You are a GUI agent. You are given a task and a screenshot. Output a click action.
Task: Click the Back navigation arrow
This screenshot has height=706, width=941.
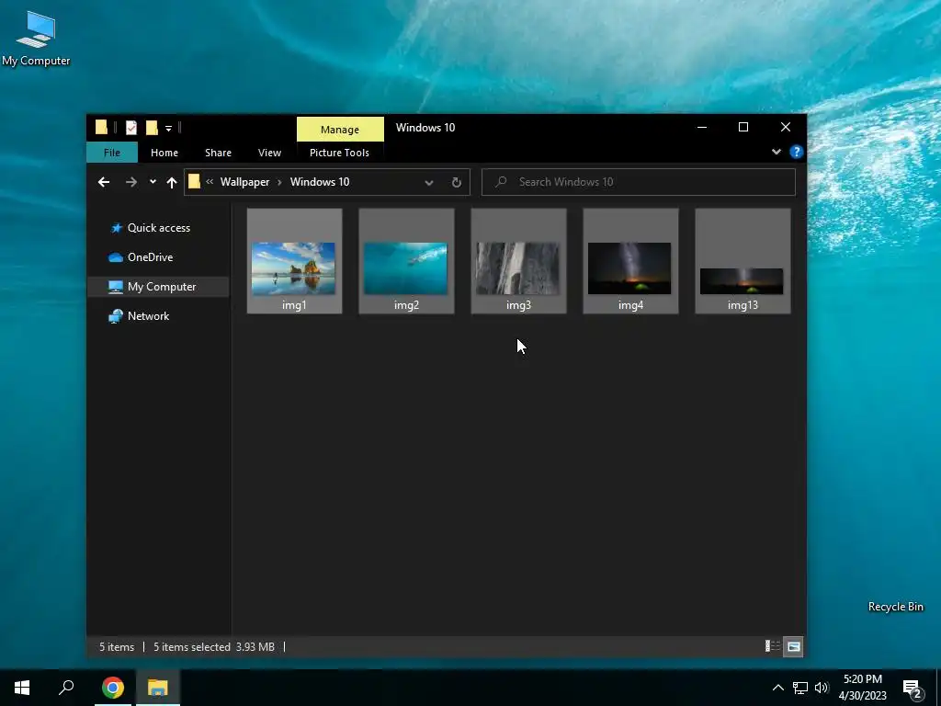(x=104, y=182)
